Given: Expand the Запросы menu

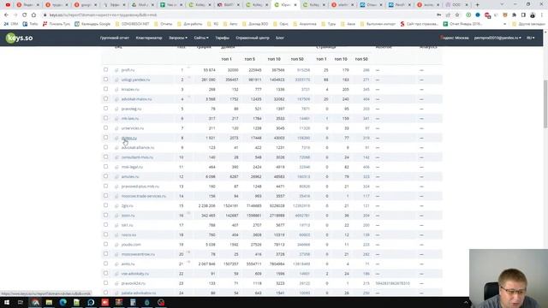Looking at the screenshot, I should coord(178,38).
